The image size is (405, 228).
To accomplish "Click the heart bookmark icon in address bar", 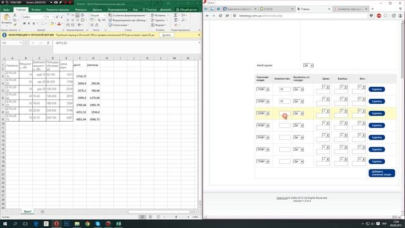I will point(371,16).
